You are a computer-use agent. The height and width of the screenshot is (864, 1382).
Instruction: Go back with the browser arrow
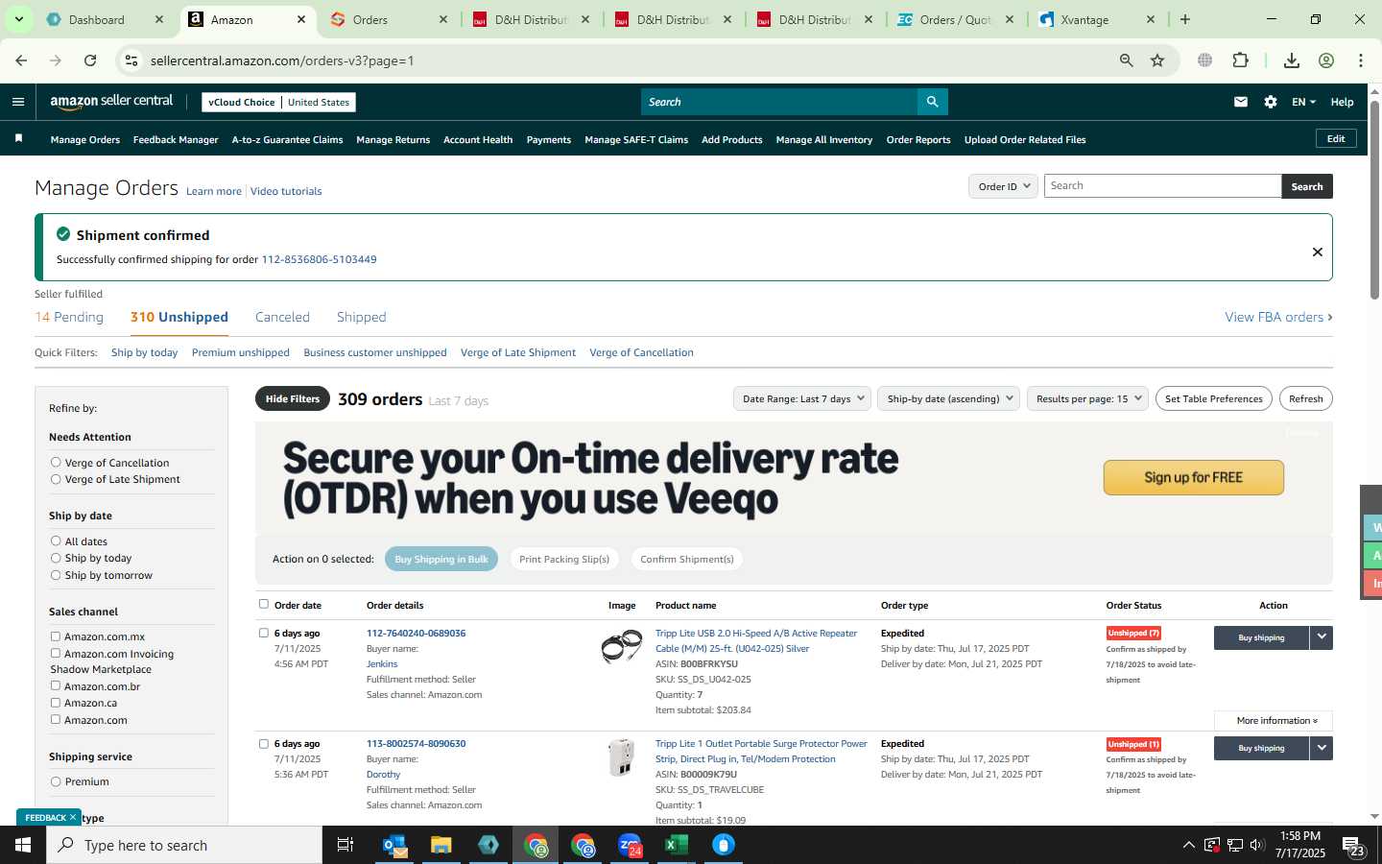pos(21,60)
